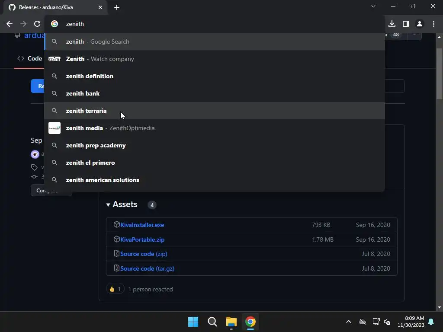Select the Zenith Watch company suggestion
The image size is (443, 332).
[x=215, y=59]
